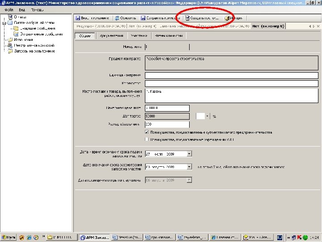Click the 'Обновить' refresh toolbar button
The width and height of the screenshot is (322, 242).
pyautogui.click(x=125, y=18)
